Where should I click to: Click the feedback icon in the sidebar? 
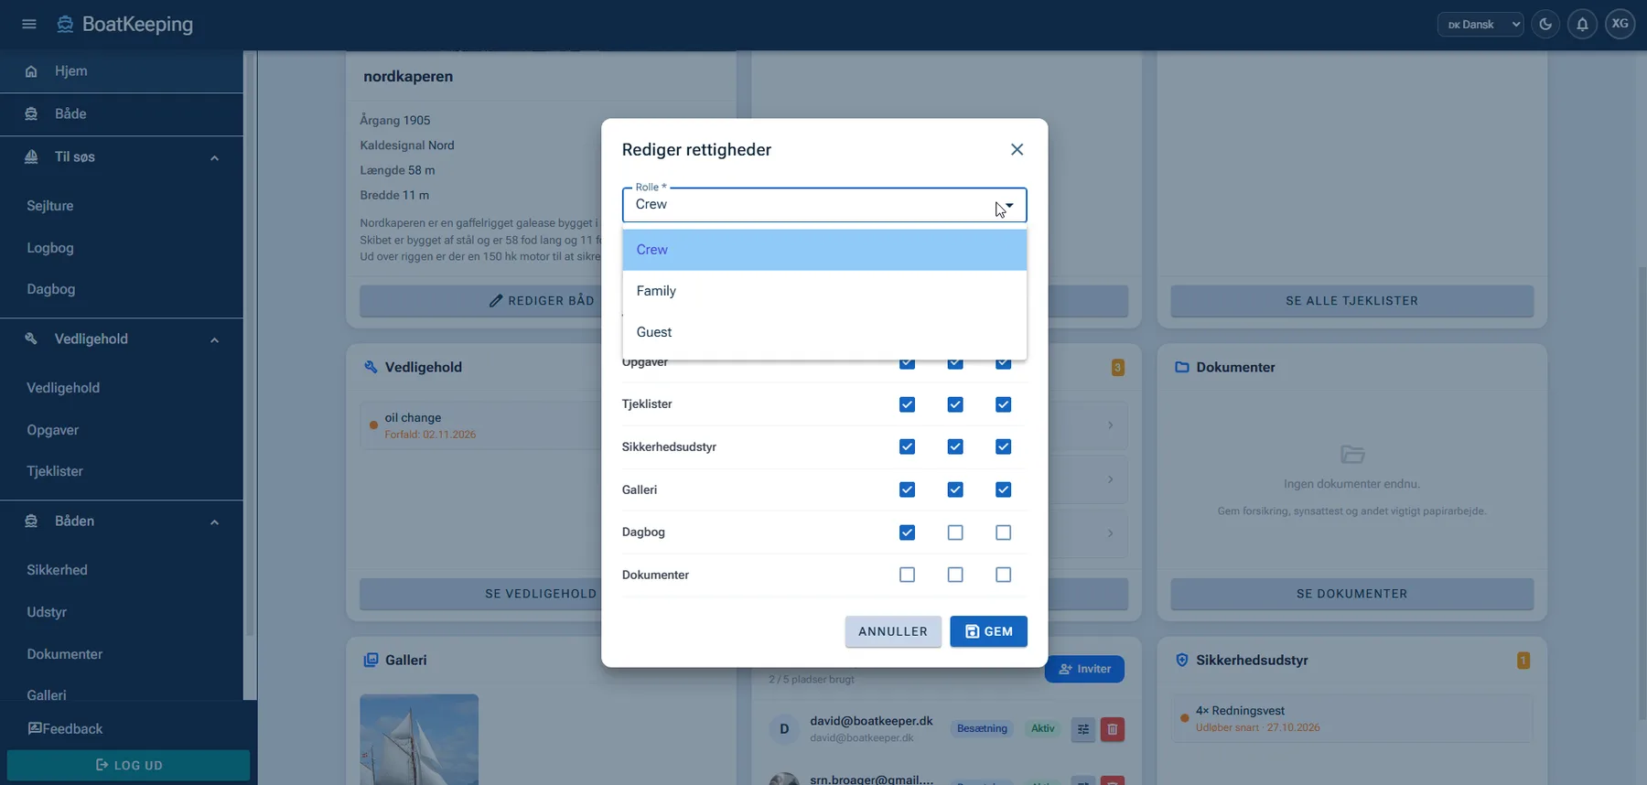tap(35, 728)
